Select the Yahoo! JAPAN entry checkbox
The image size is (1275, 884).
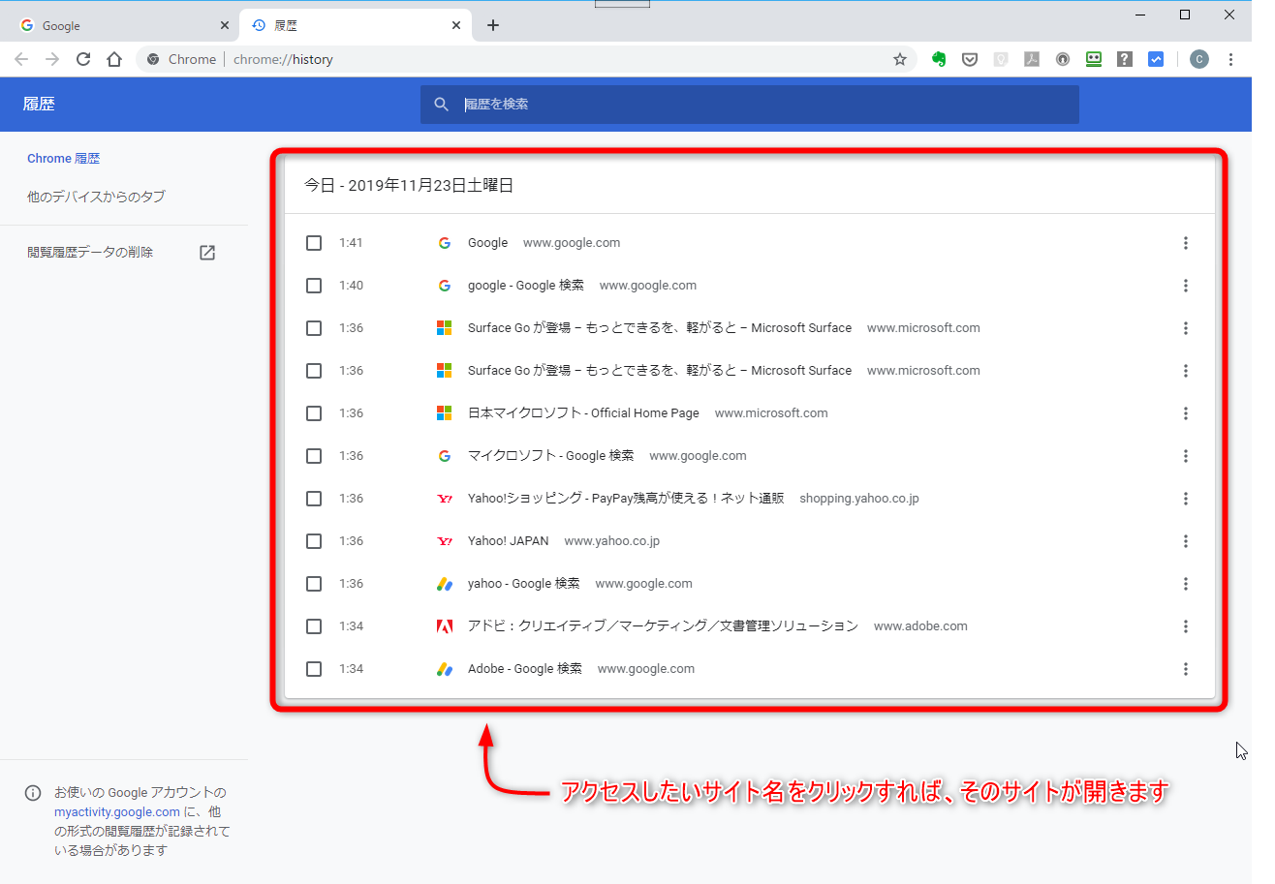pyautogui.click(x=314, y=541)
